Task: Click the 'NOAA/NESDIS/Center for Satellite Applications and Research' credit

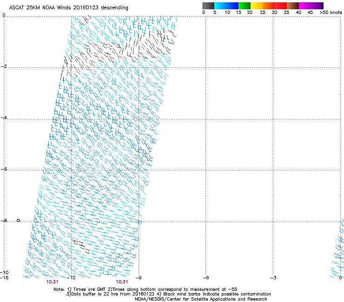Action: click(201, 299)
